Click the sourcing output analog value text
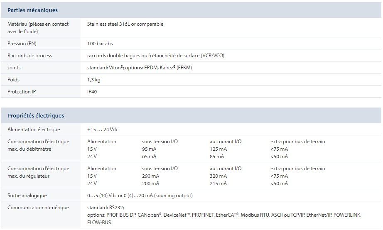The width and height of the screenshot is (383, 230). click(140, 196)
